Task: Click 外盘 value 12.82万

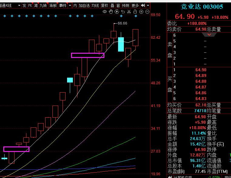Action: tap(198, 155)
